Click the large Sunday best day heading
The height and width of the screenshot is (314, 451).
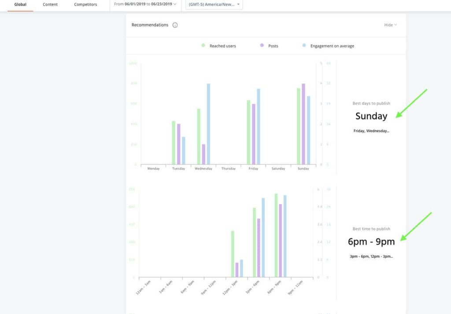(x=371, y=116)
